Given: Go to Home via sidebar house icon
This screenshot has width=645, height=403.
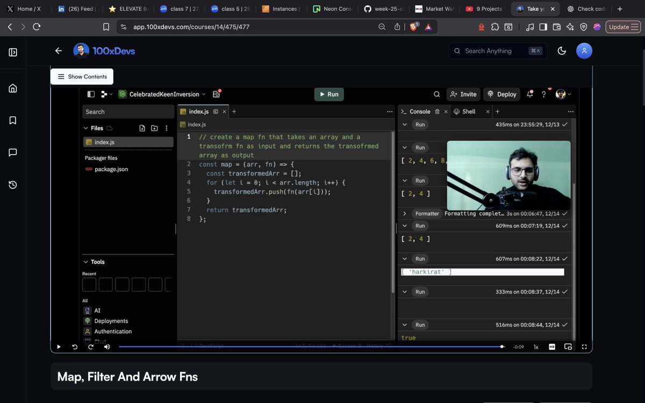Looking at the screenshot, I should click(x=13, y=88).
